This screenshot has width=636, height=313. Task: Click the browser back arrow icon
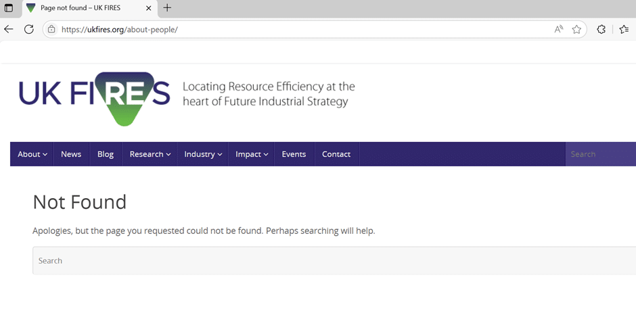tap(9, 29)
